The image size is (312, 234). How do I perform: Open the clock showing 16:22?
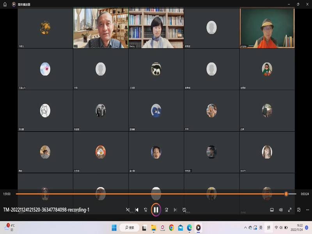[x=297, y=227]
